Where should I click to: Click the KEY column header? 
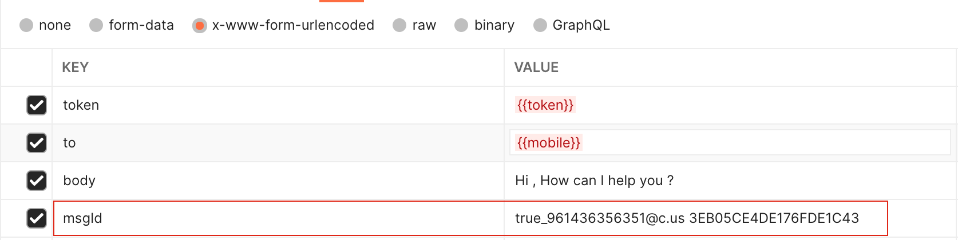point(75,67)
